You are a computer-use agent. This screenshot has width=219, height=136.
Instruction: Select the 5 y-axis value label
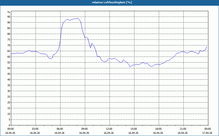click(x=10, y=120)
